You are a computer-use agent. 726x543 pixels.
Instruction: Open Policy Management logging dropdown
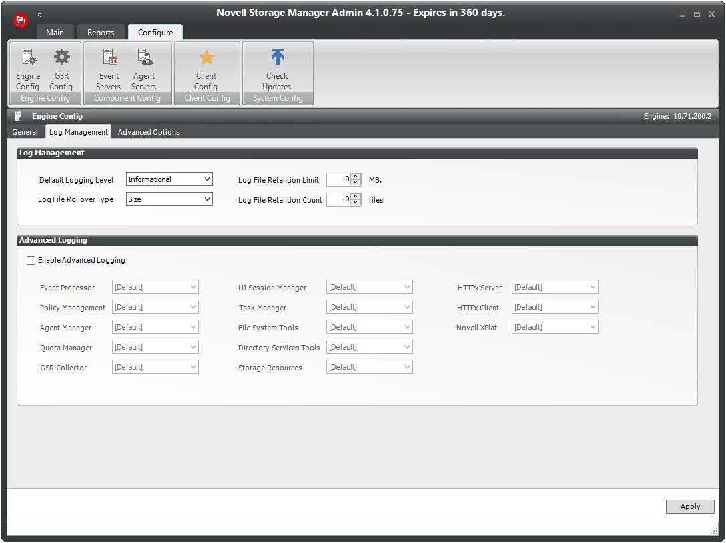155,306
